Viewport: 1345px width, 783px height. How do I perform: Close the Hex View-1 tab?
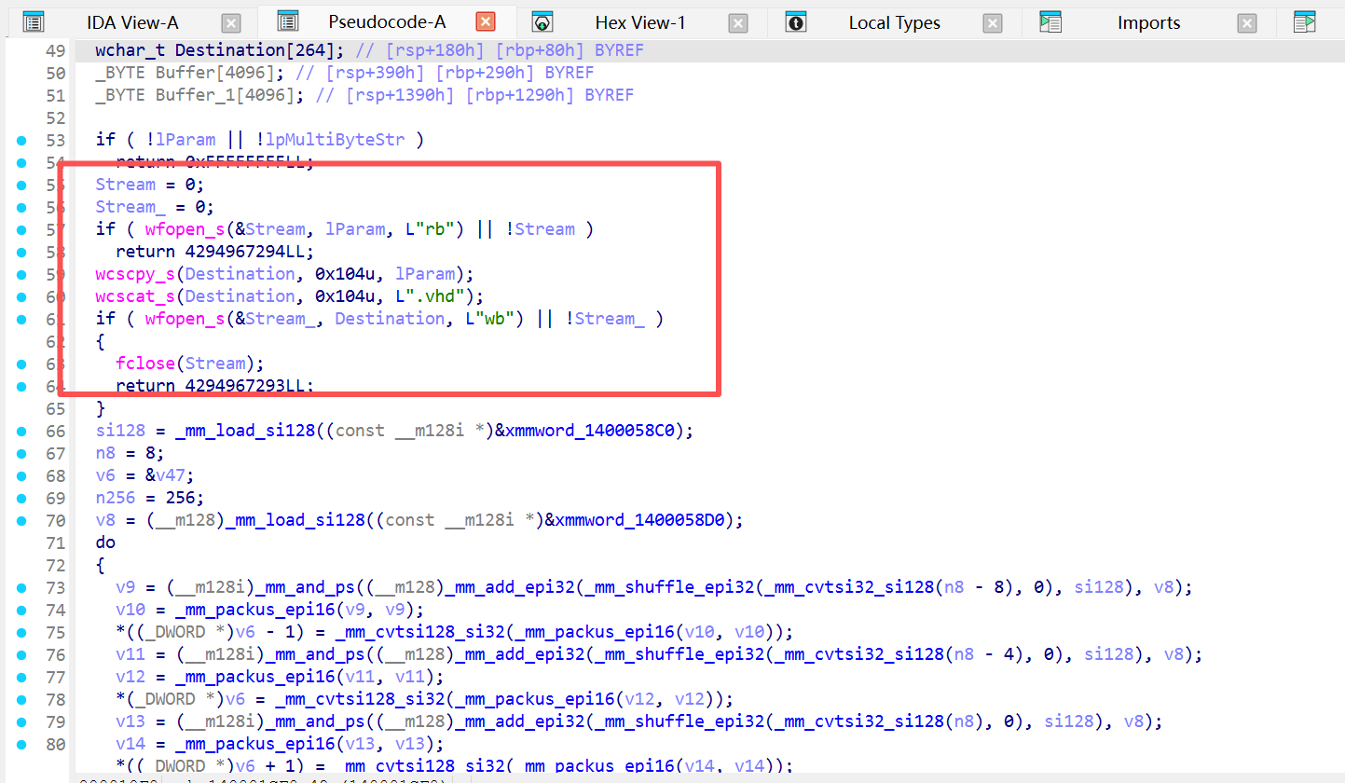737,24
